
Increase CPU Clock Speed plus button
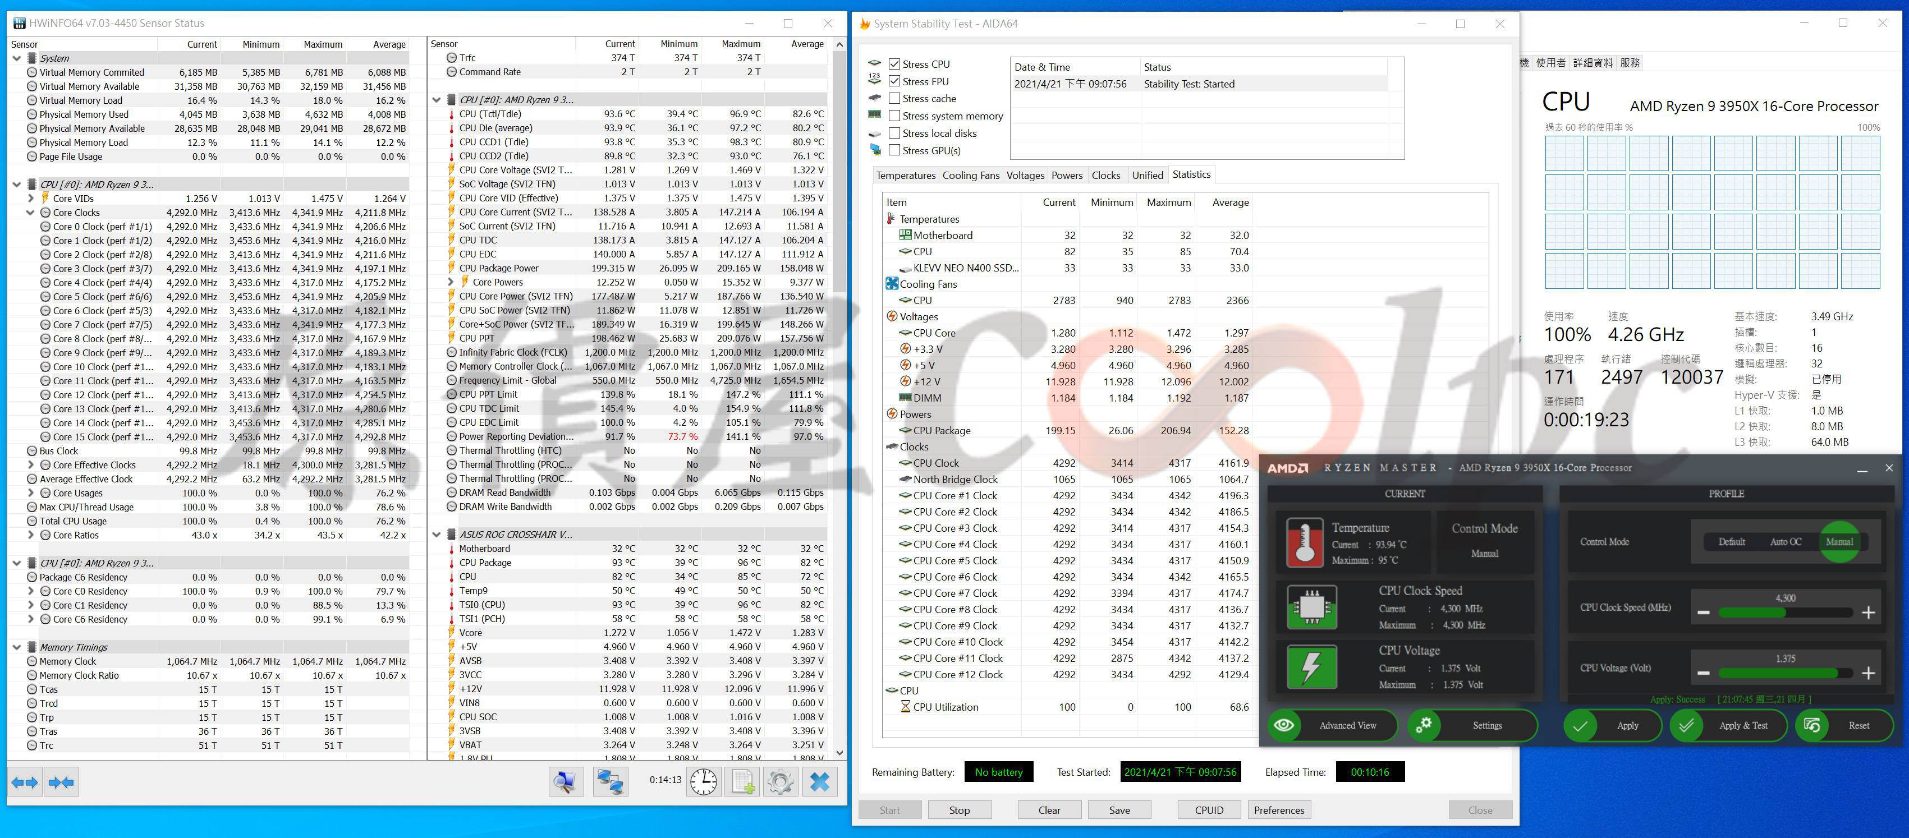[1868, 613]
